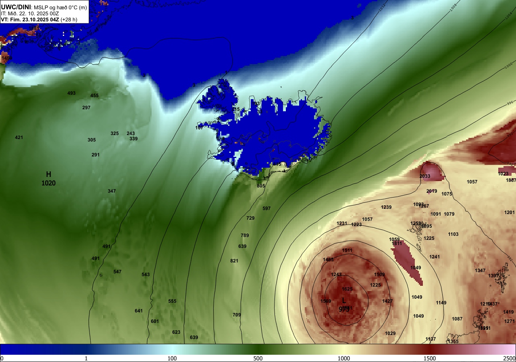
Task: Click the height value 493
Action: [x=71, y=93]
